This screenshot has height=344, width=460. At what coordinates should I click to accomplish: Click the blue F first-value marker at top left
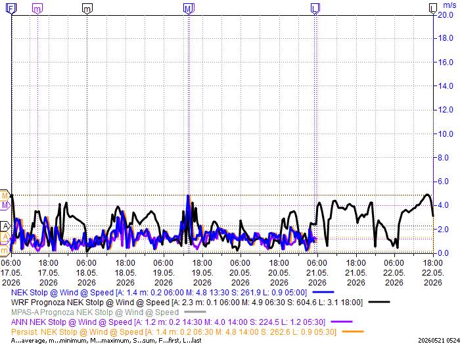(x=11, y=9)
